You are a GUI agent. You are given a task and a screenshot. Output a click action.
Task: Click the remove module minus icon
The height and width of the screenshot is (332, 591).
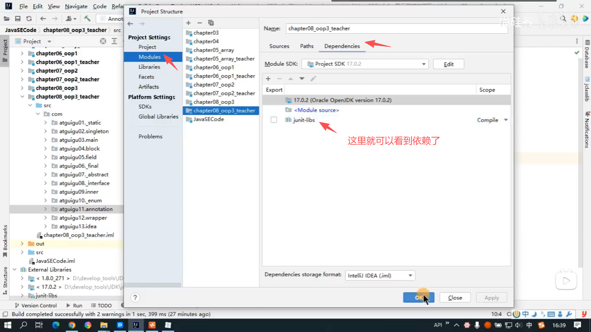click(x=199, y=23)
